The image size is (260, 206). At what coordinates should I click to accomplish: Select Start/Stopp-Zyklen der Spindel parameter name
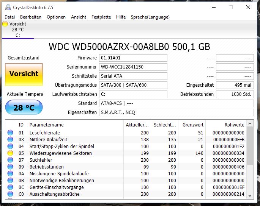[x=62, y=146]
